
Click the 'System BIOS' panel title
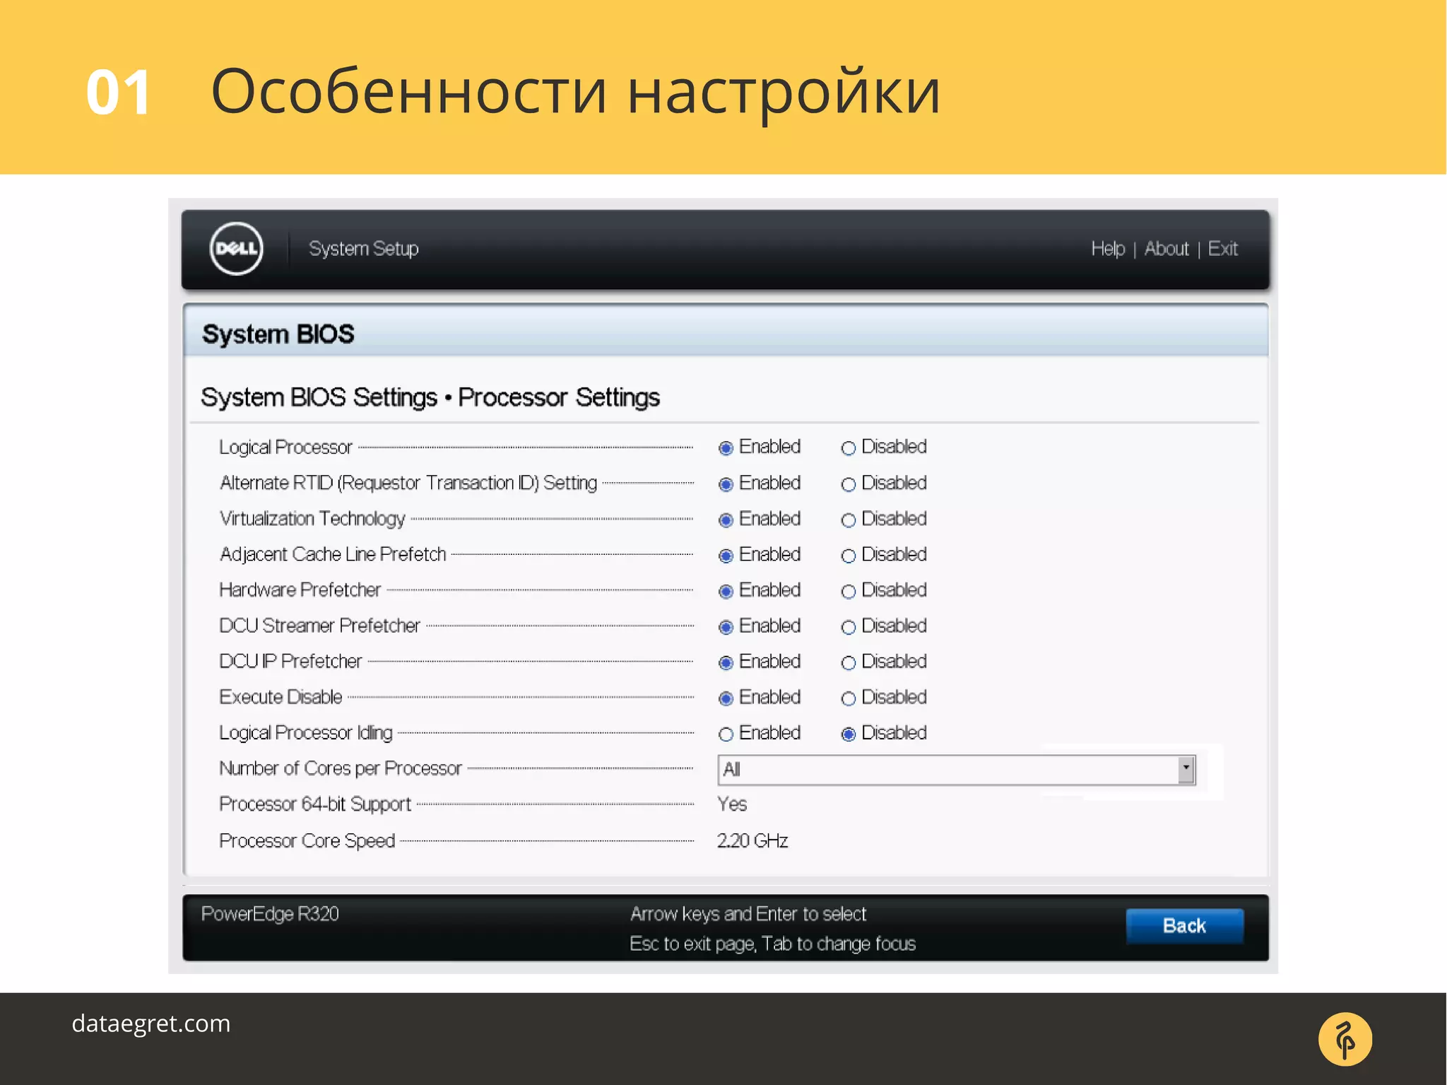point(278,334)
